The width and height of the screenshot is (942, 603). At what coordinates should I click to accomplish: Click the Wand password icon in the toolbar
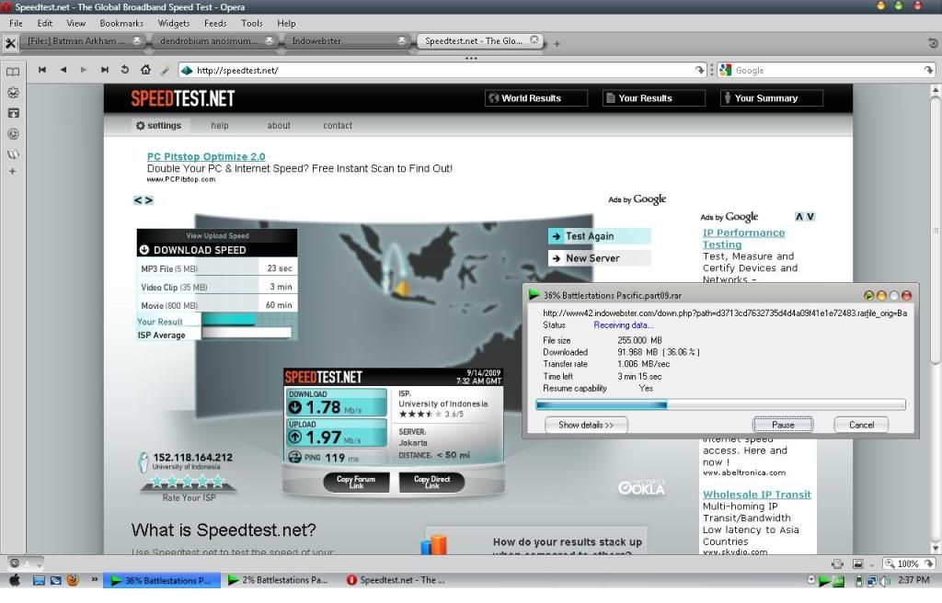(165, 70)
